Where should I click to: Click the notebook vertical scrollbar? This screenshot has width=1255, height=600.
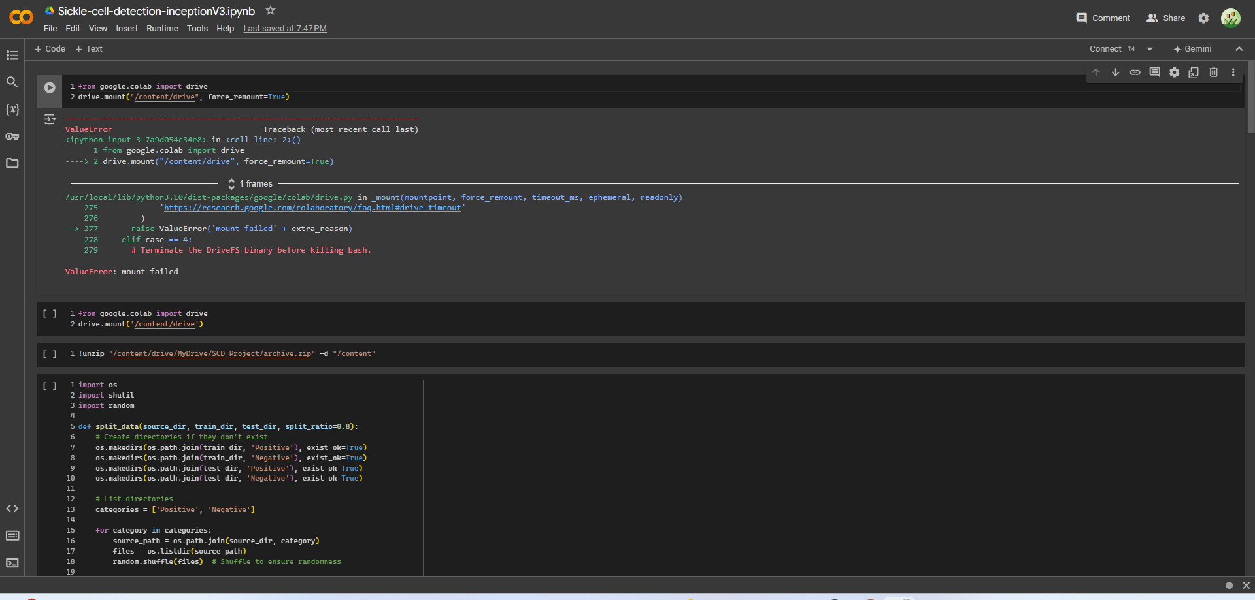1250,98
